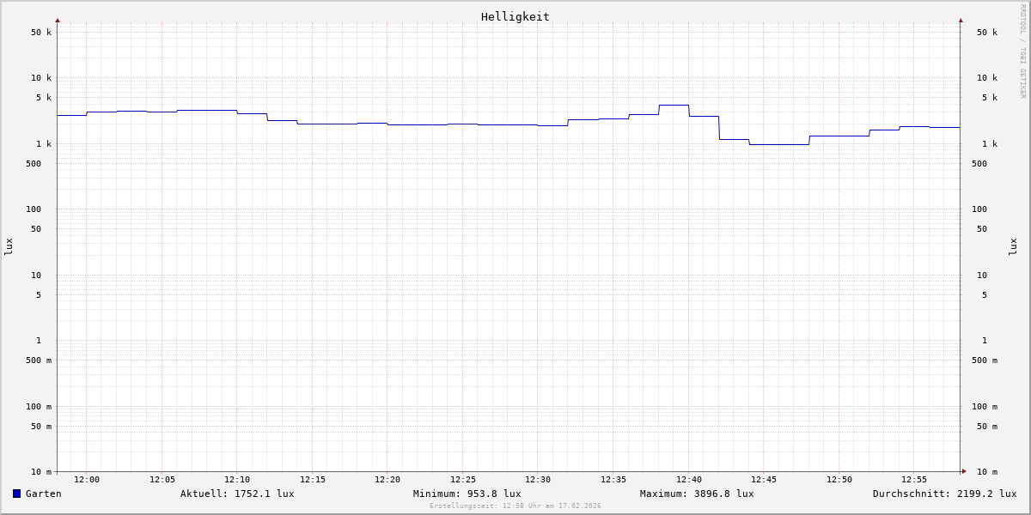Click the red arrow at the time axis end
Viewport: 1031px width, 515px height.
[x=964, y=471]
